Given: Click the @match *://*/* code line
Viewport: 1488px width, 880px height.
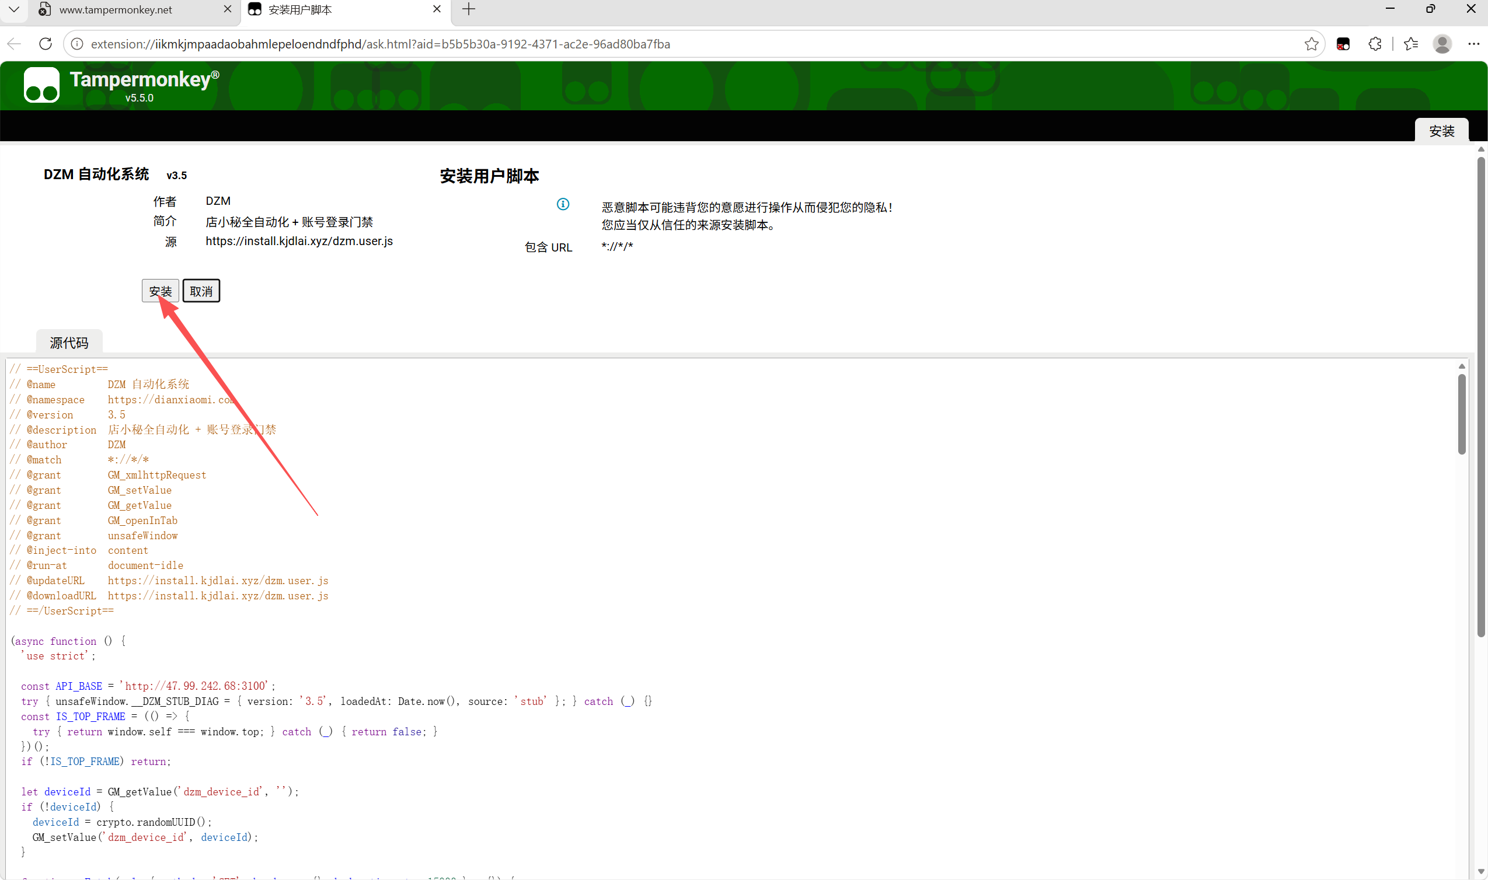Looking at the screenshot, I should pyautogui.click(x=79, y=460).
